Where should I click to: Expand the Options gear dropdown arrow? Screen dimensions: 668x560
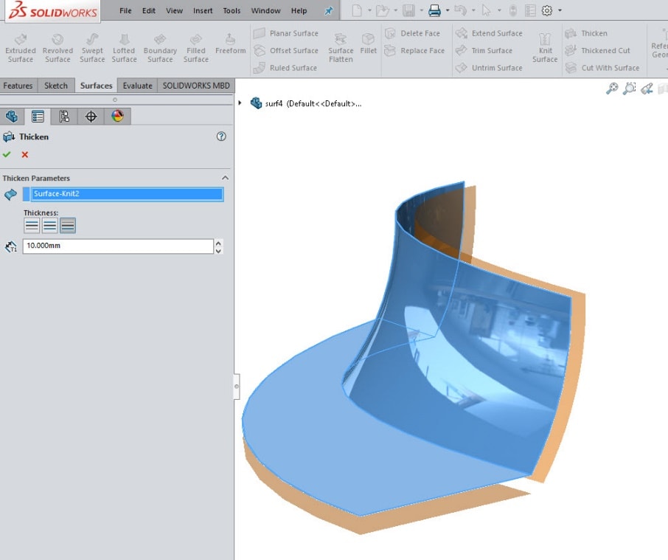560,10
